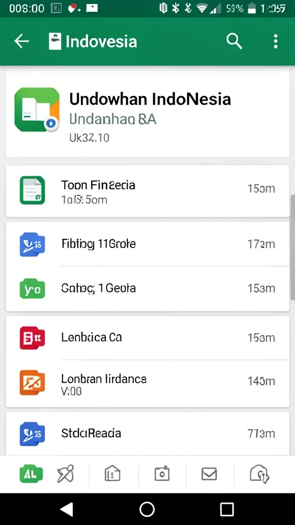Tap the green document icon

[x=32, y=190]
